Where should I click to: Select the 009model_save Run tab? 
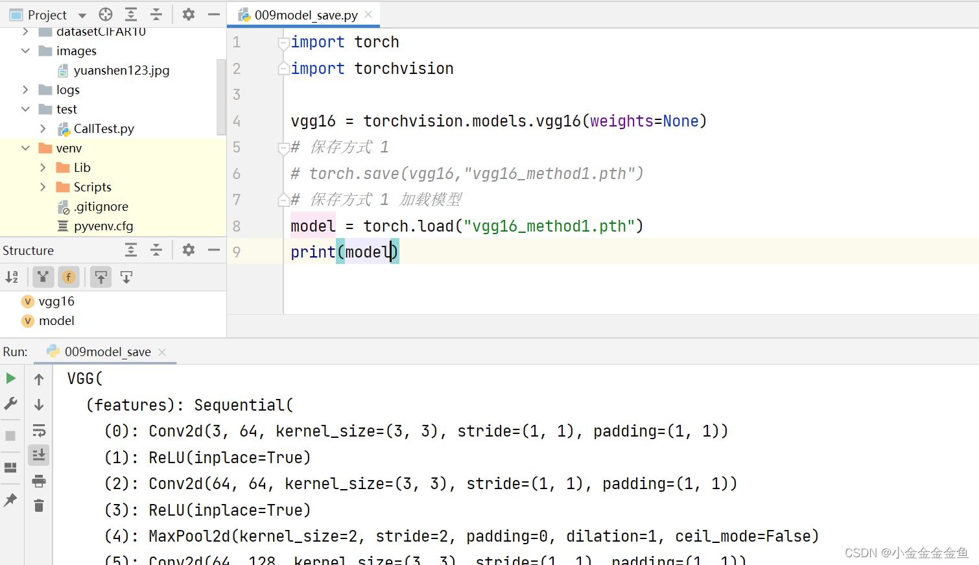click(x=108, y=352)
